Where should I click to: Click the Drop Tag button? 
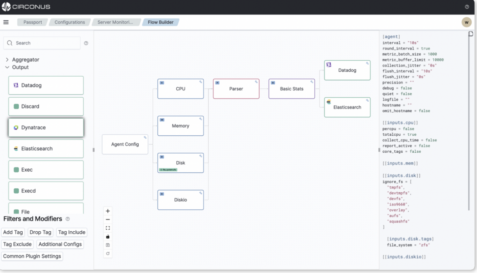pos(40,232)
